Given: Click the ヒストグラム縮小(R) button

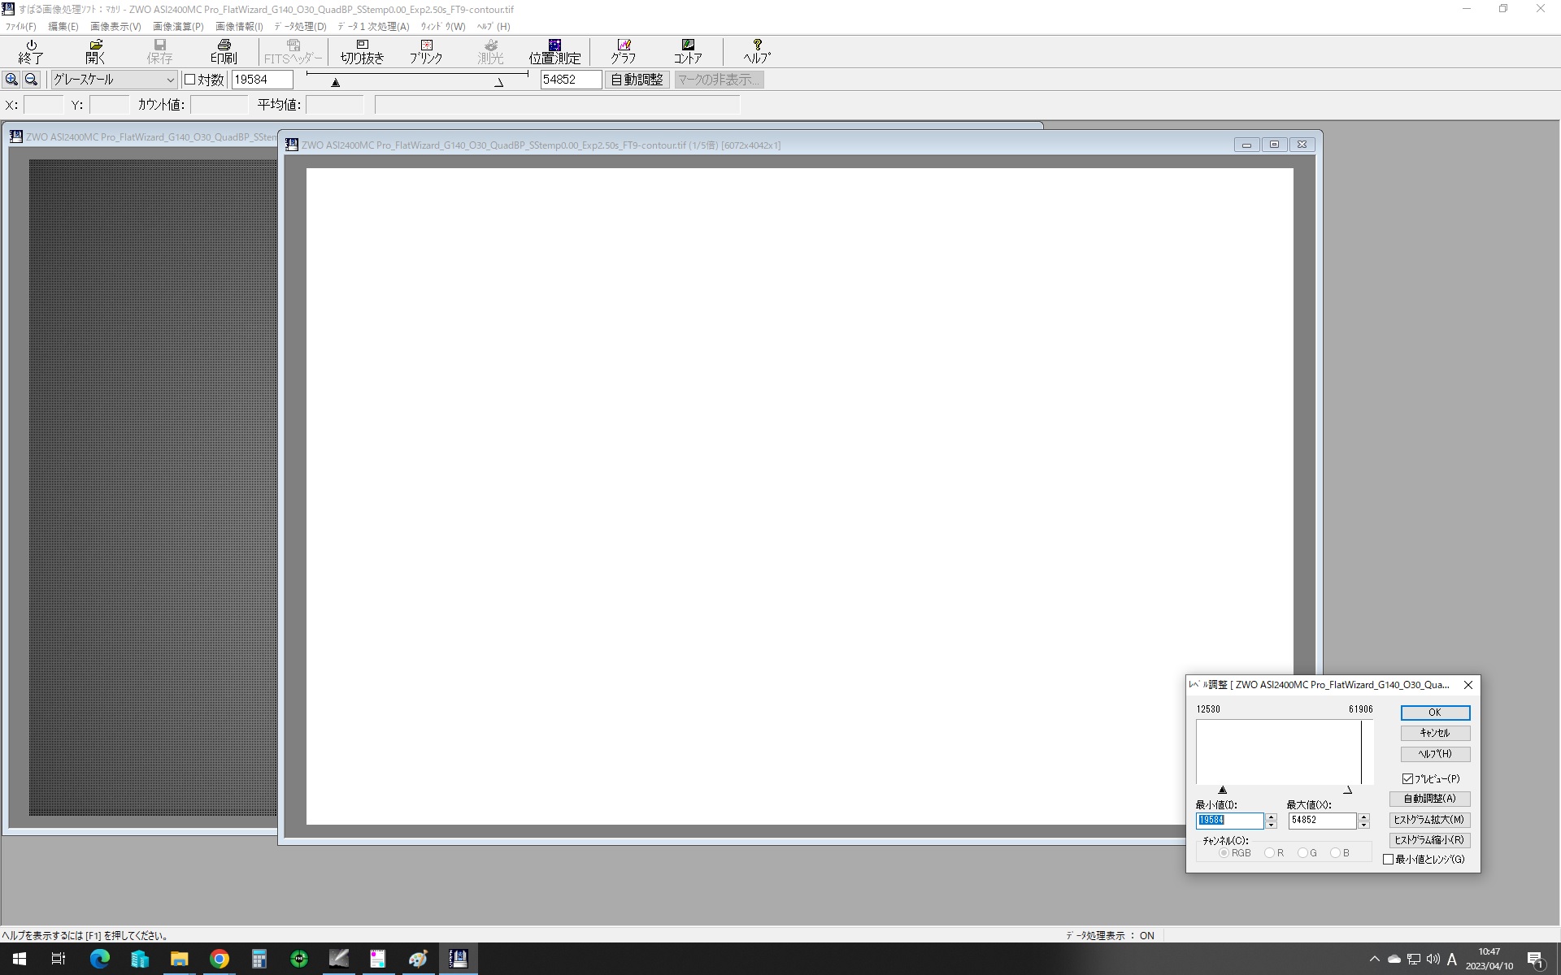Looking at the screenshot, I should coord(1429,840).
